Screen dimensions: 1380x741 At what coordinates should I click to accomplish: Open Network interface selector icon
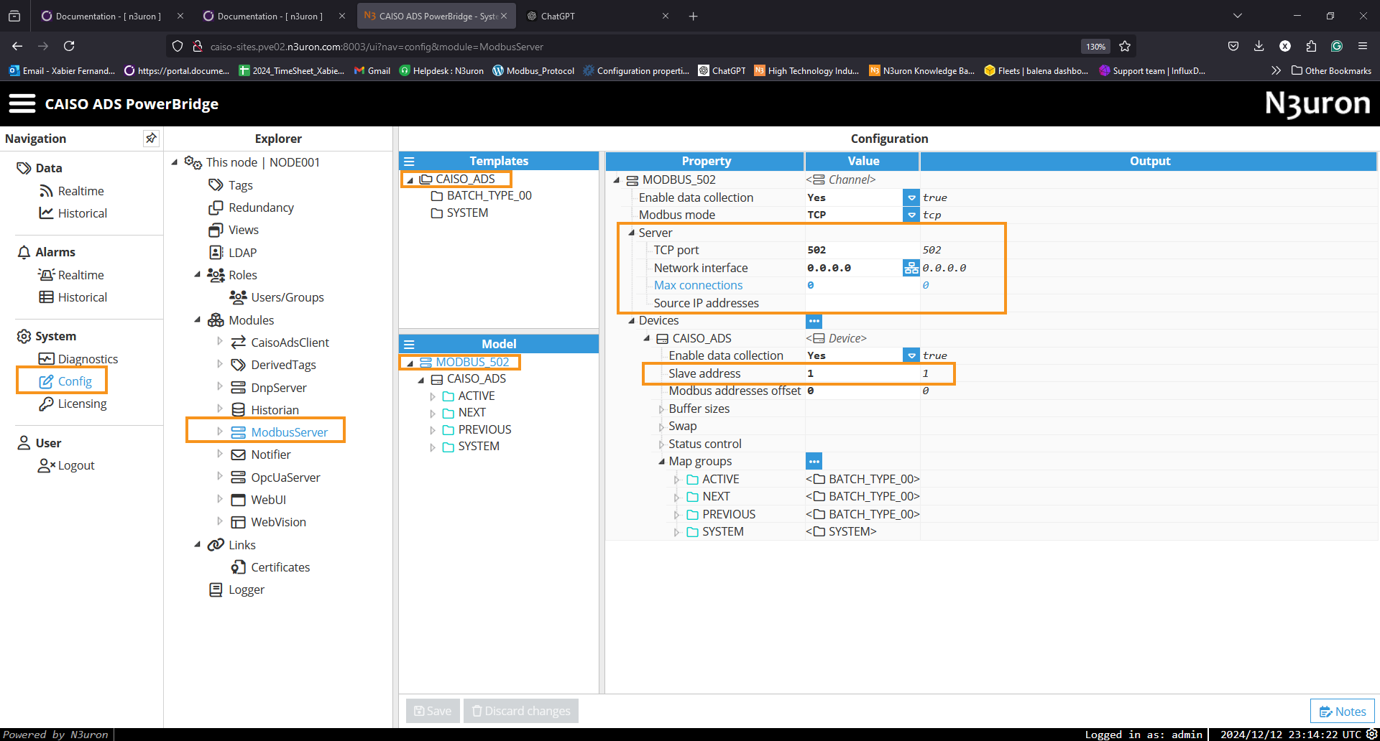point(911,268)
